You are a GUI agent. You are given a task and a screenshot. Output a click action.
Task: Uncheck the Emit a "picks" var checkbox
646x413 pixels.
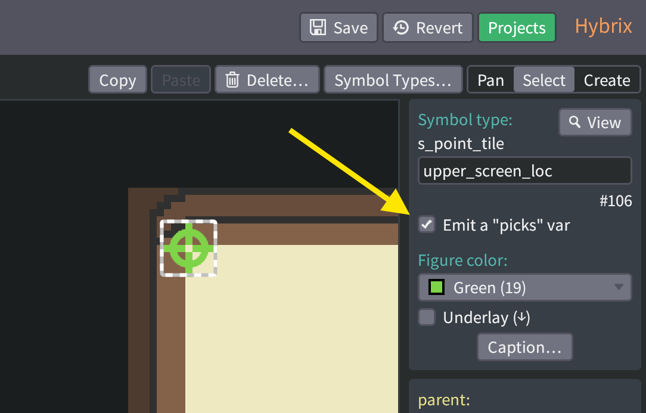[427, 225]
